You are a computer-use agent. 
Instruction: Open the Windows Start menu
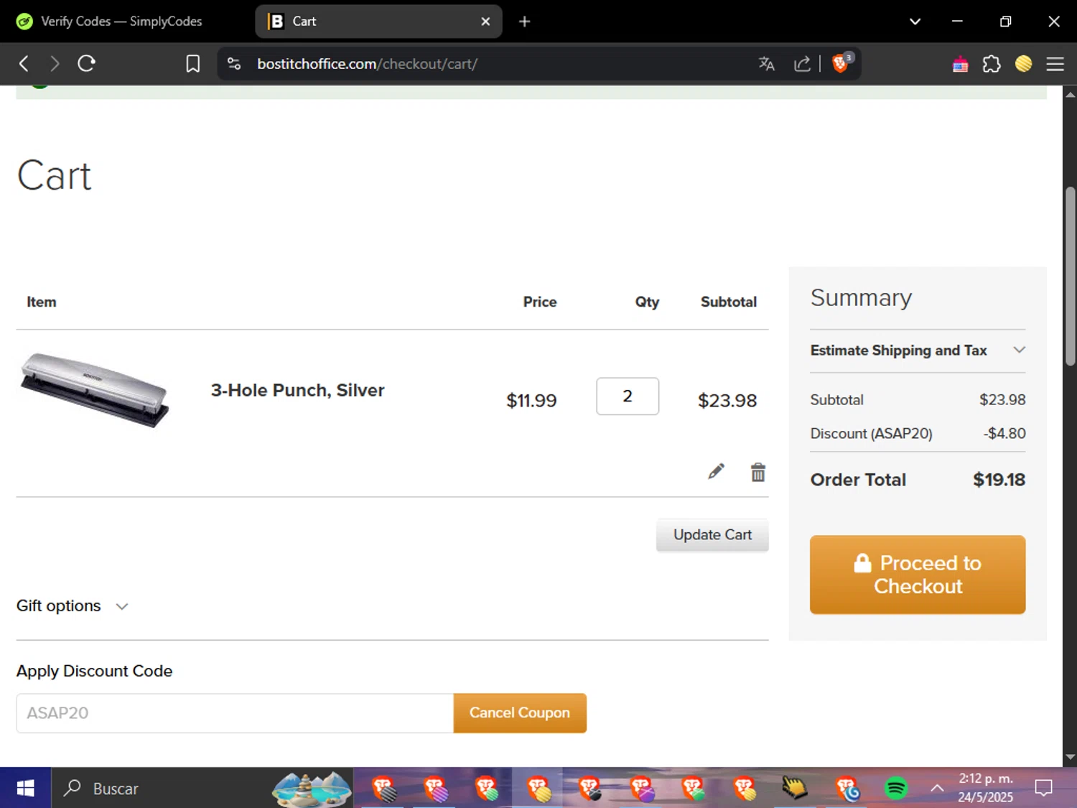click(25, 788)
